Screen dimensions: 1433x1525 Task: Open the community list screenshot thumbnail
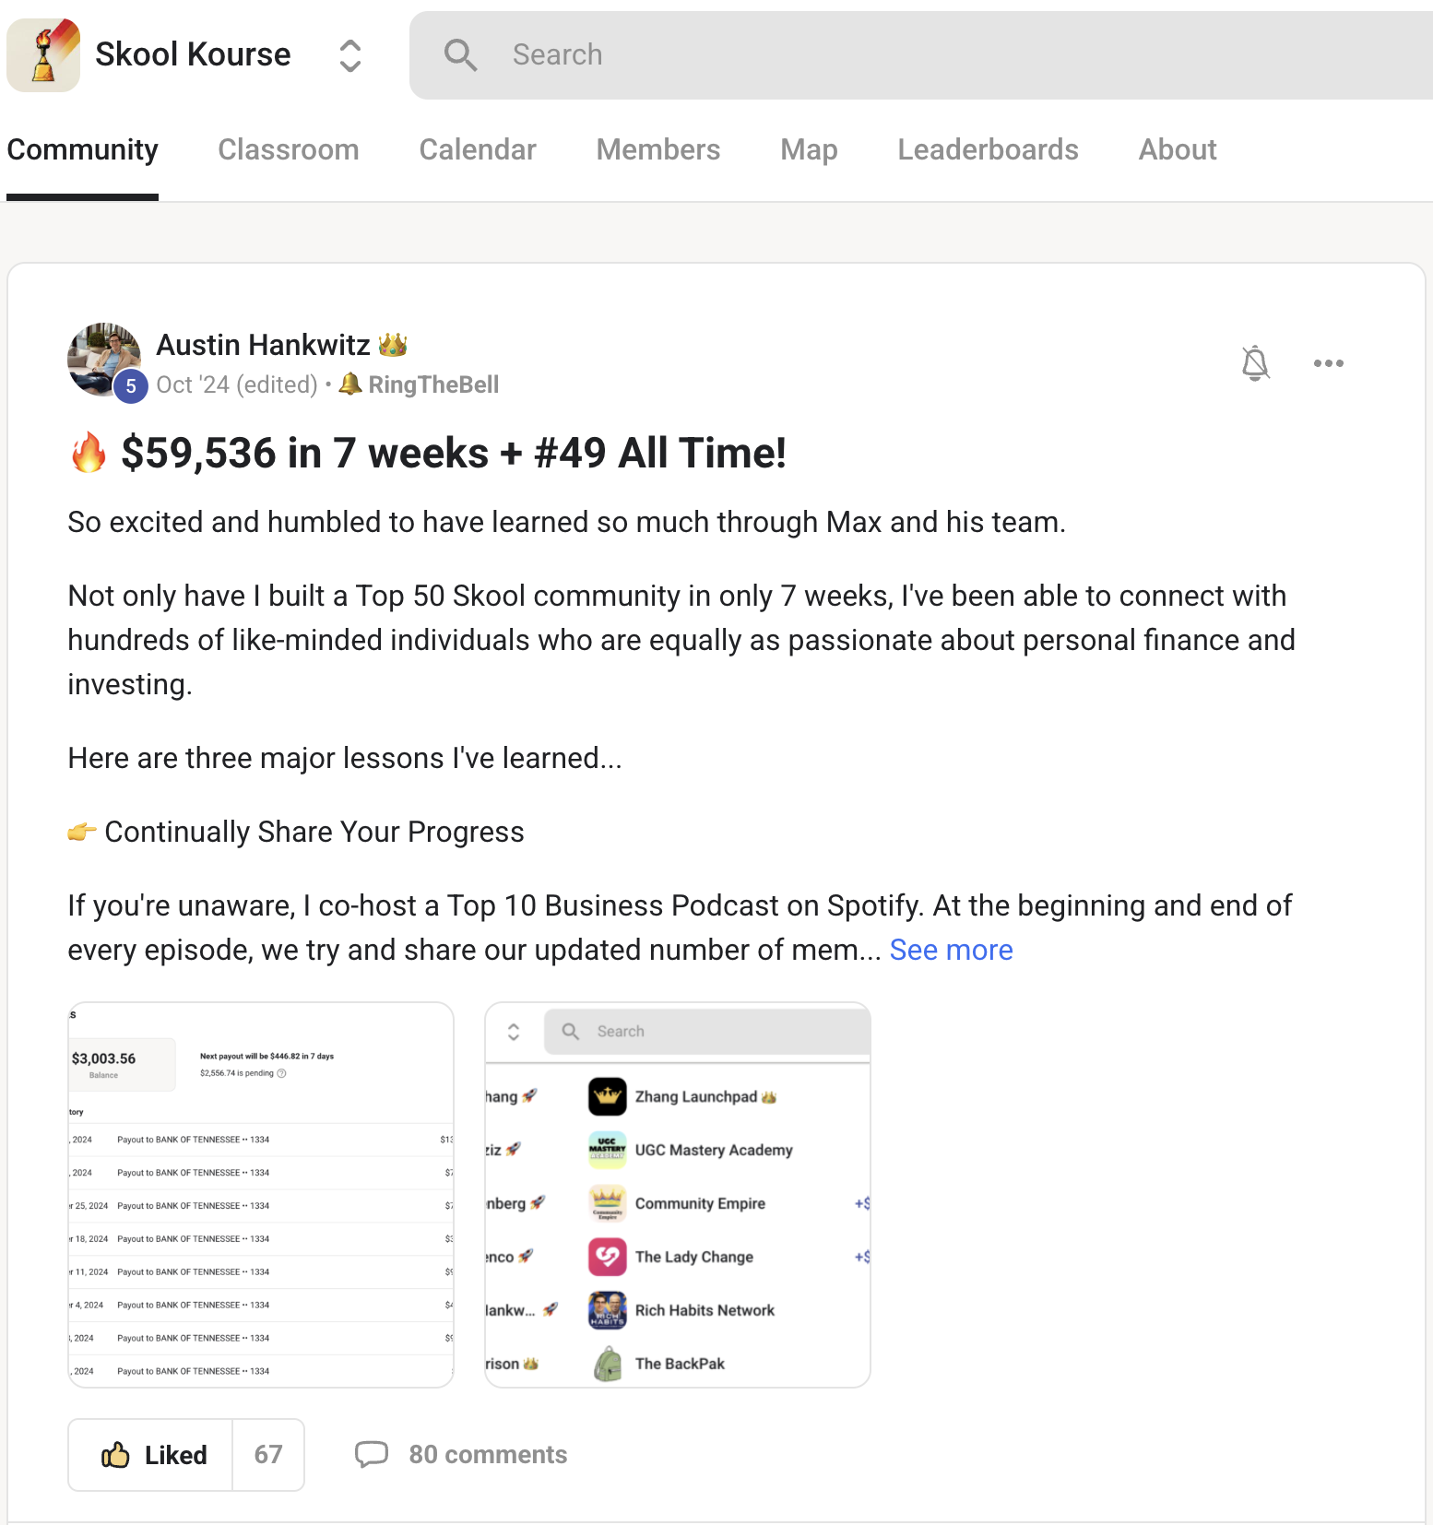(x=678, y=1195)
